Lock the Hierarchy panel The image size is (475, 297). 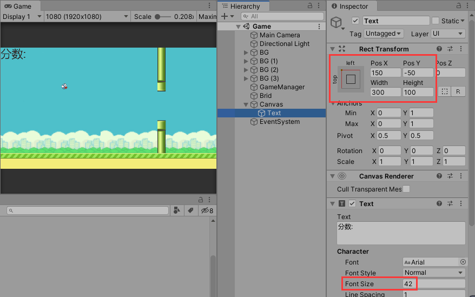pos(310,6)
